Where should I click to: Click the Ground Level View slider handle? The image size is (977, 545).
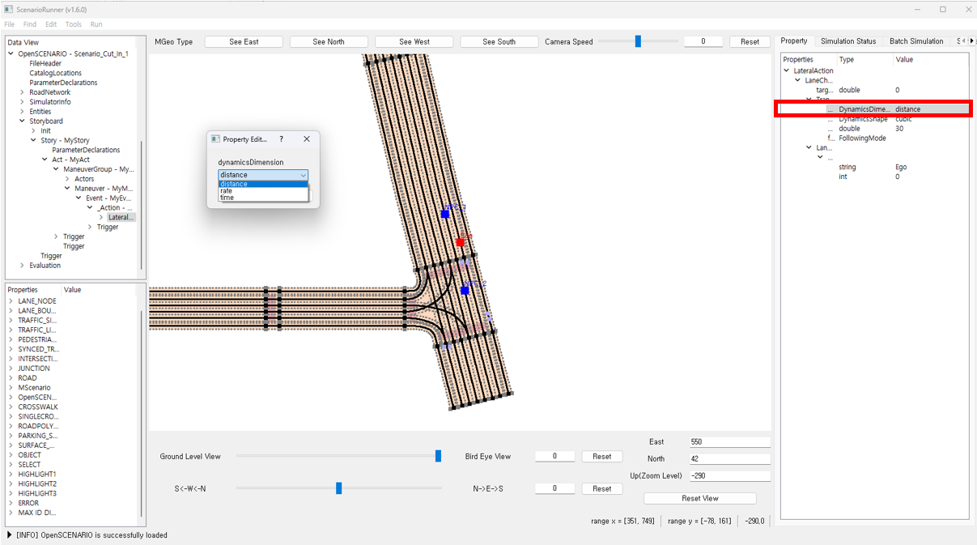pos(438,456)
